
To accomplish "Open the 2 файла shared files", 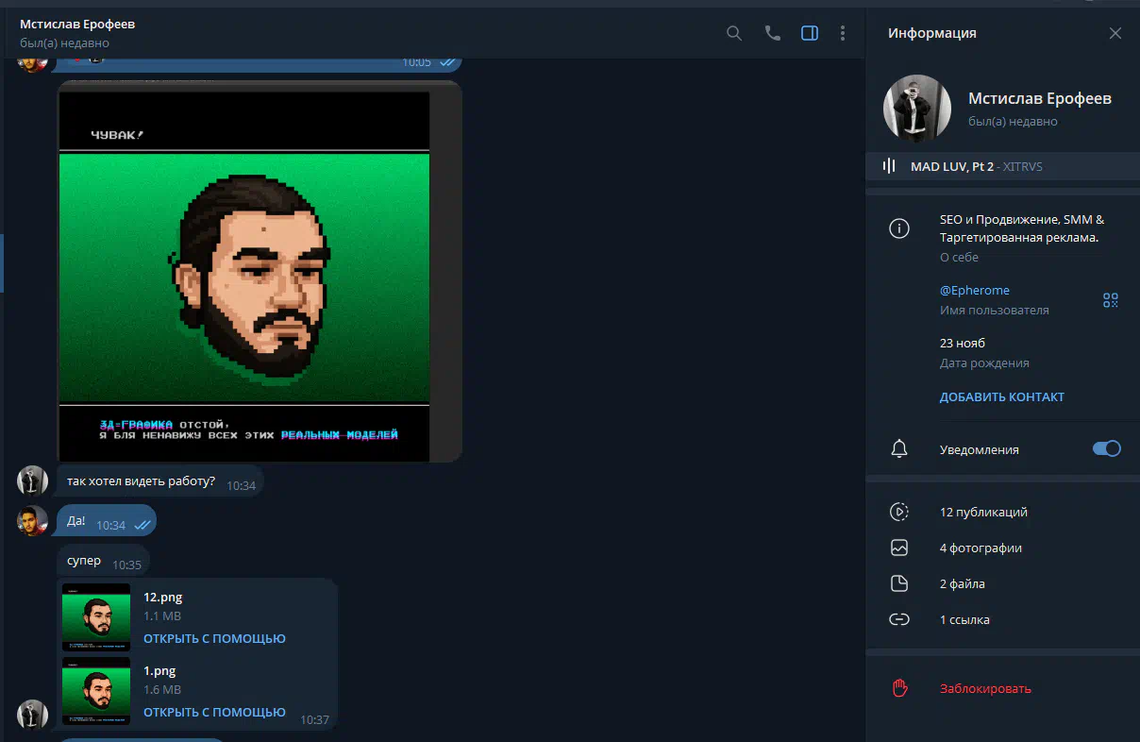I will coord(962,583).
